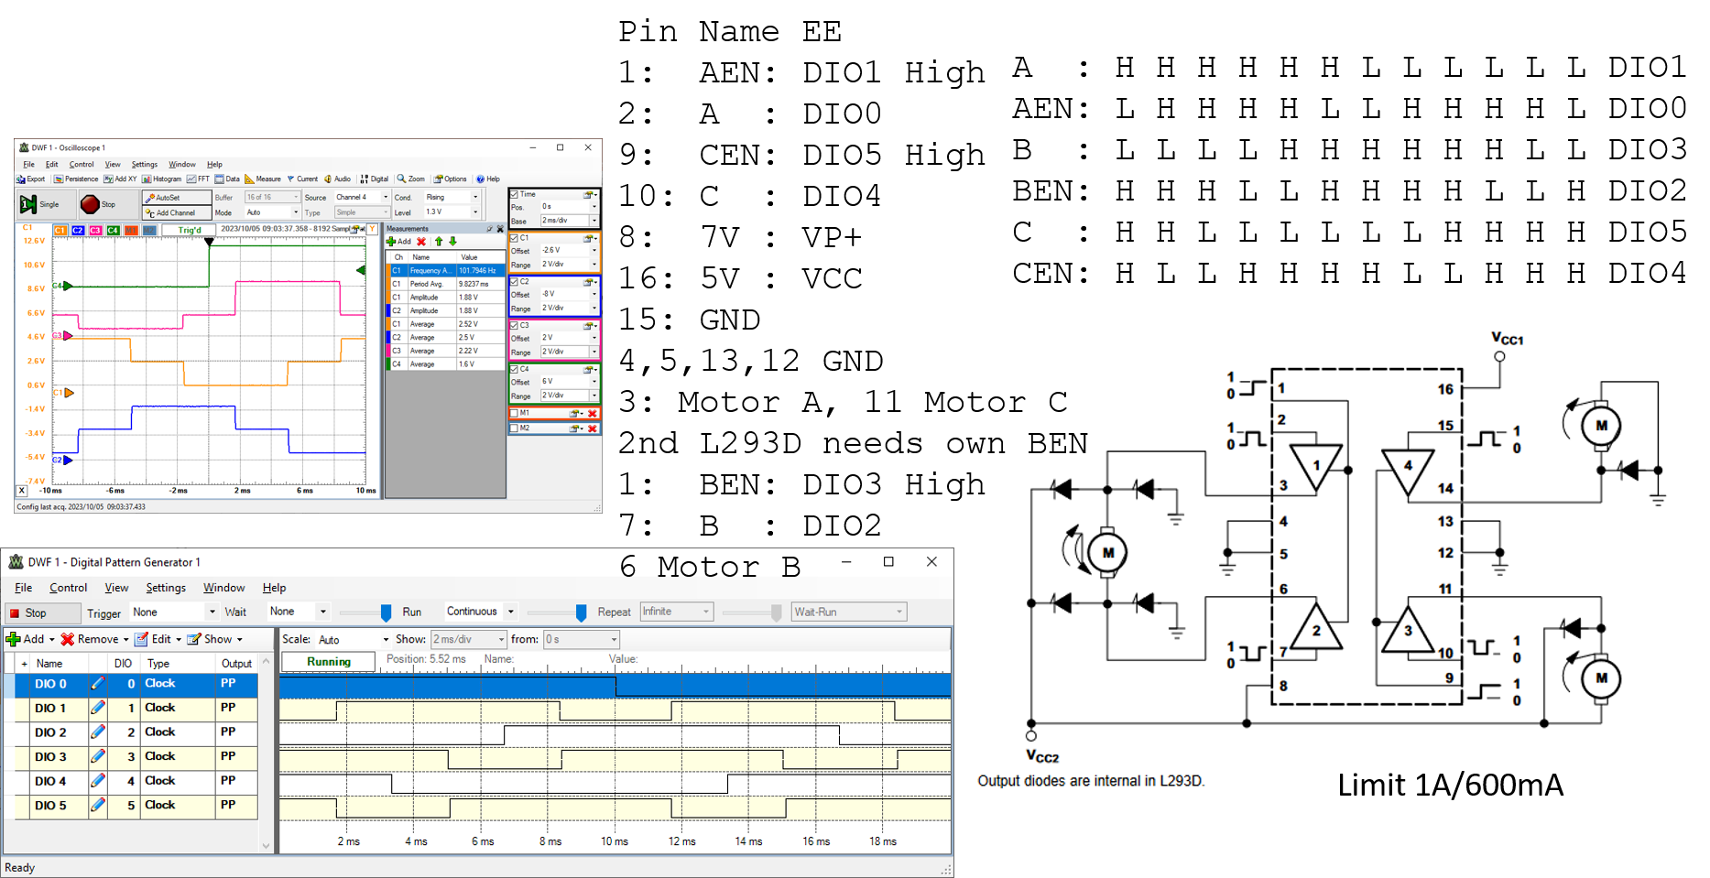Open the Settings menu in Digital Pattern Generator
Image resolution: width=1710 pixels, height=878 pixels.
coord(166,588)
